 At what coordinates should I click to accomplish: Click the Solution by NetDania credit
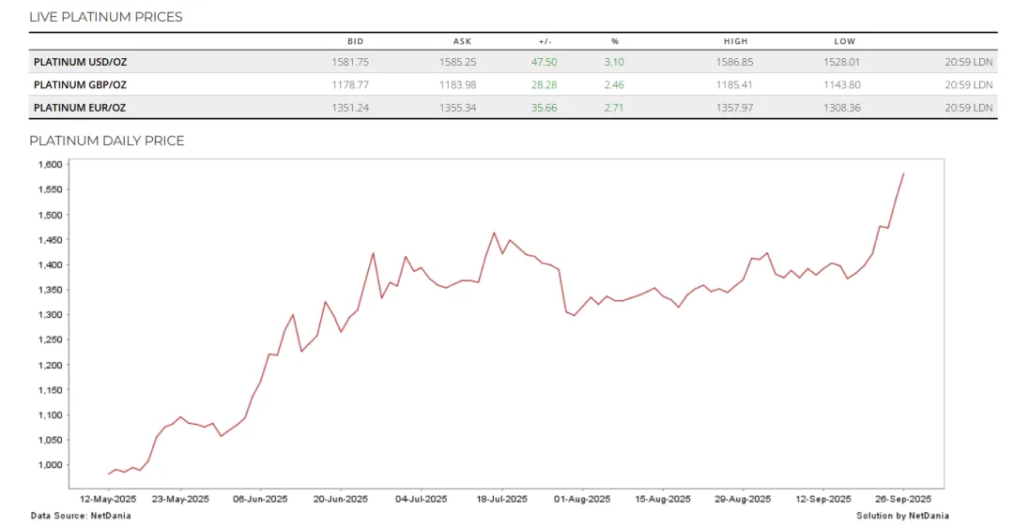click(x=903, y=516)
